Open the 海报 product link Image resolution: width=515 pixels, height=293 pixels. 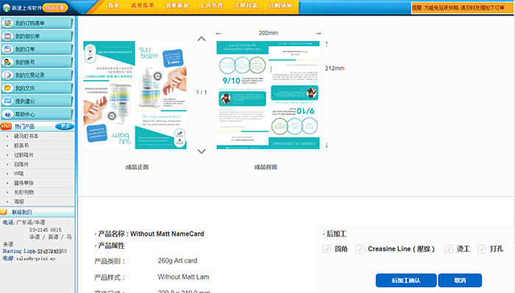tap(19, 201)
